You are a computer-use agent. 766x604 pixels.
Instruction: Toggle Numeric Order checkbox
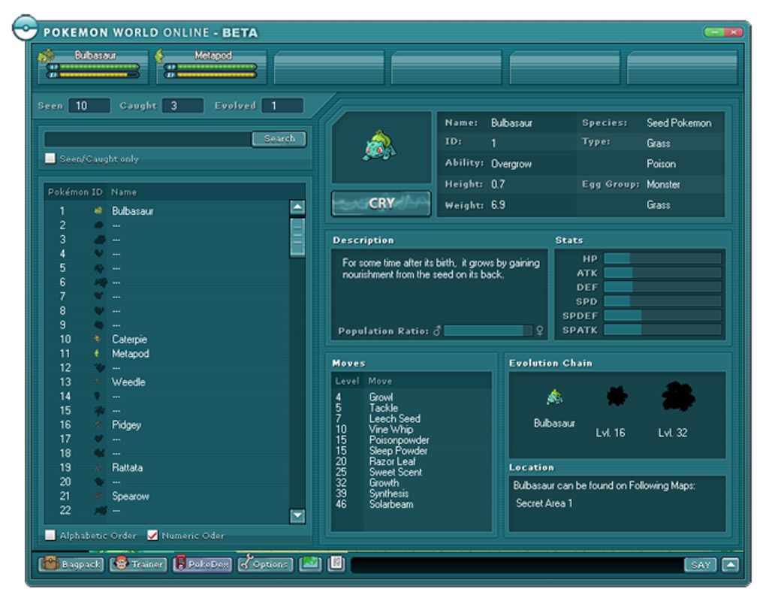152,535
